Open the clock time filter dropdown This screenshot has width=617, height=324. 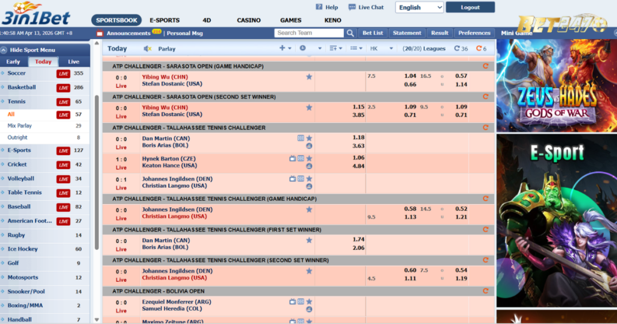pyautogui.click(x=310, y=48)
